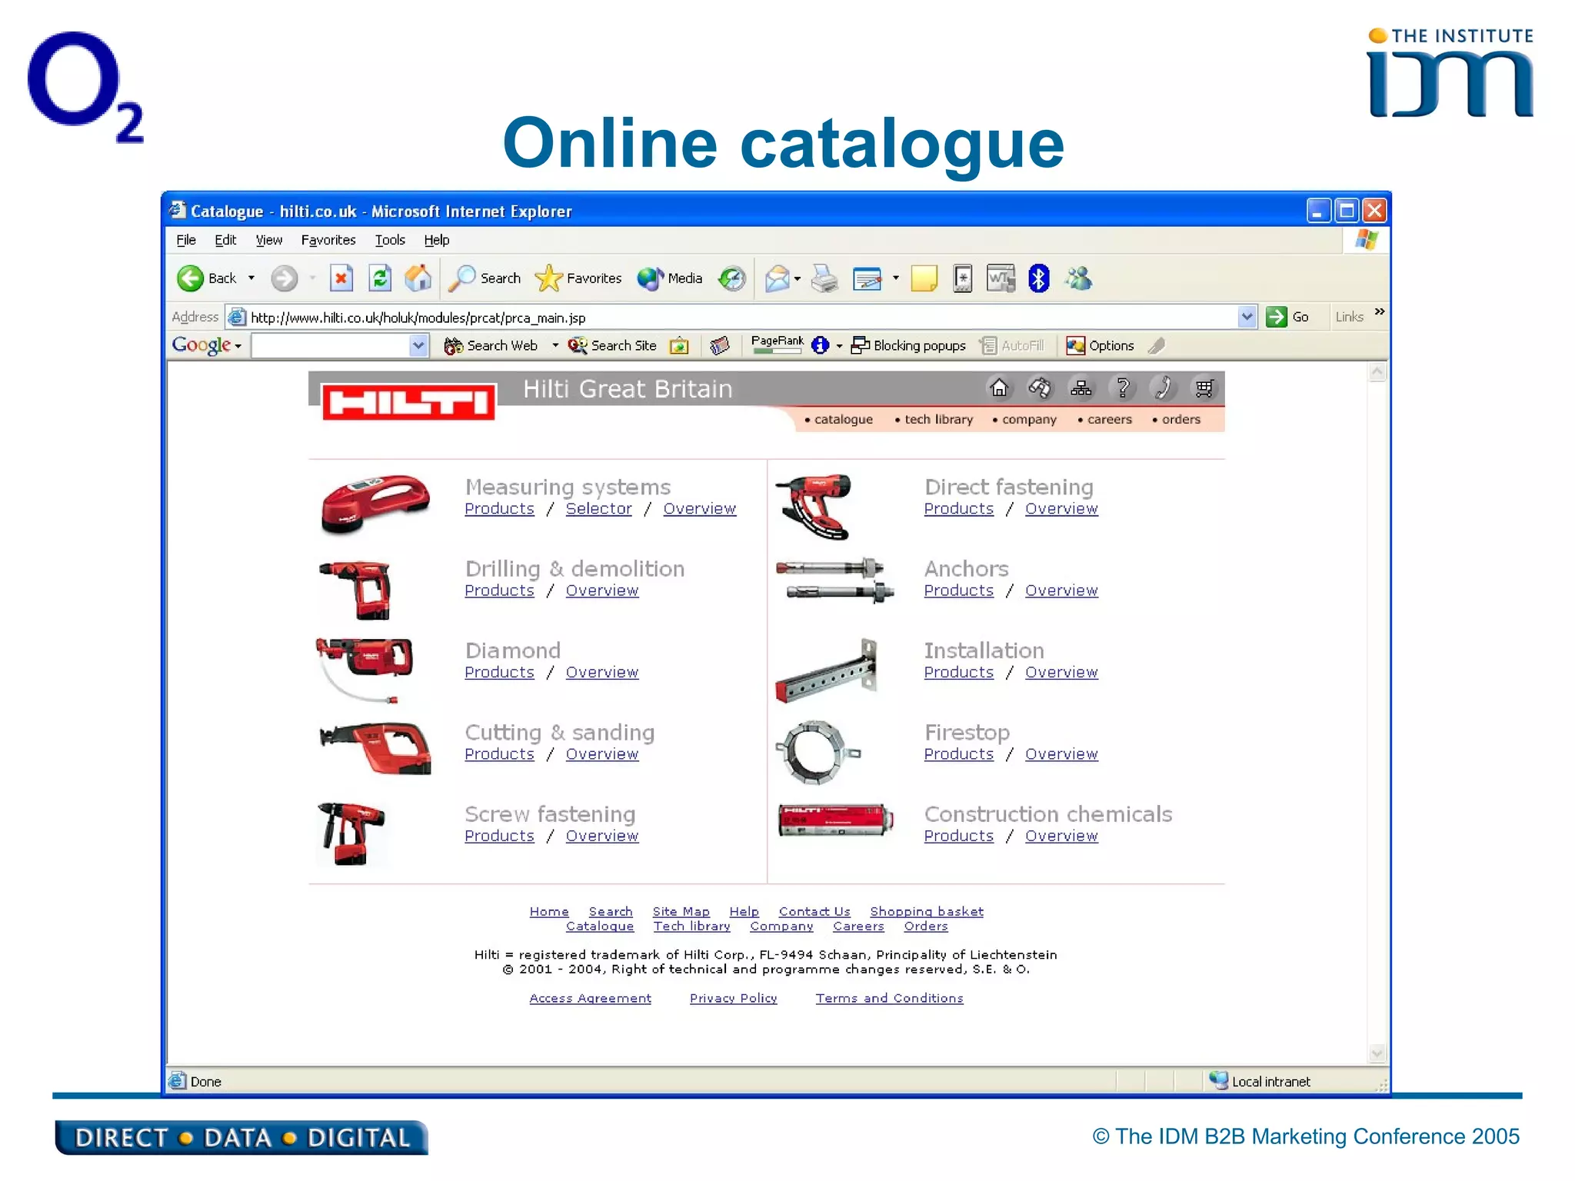Click the Edit page toolbar icon
Viewport: 1575px width, 1181px height.
tap(867, 278)
